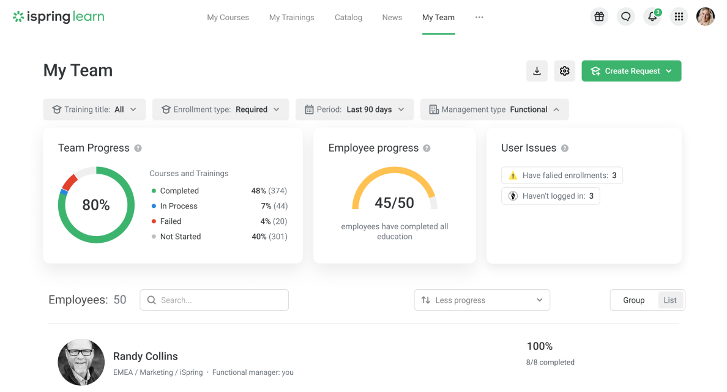The width and height of the screenshot is (727, 392).
Task: Open settings via the gear icon
Action: (x=564, y=71)
